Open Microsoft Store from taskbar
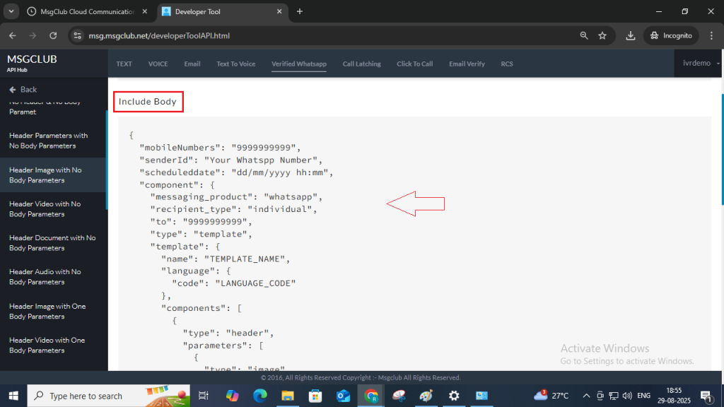Image resolution: width=724 pixels, height=407 pixels. [315, 396]
